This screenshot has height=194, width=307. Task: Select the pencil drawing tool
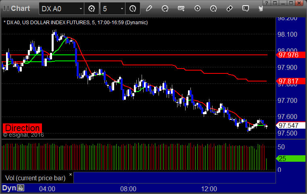tap(149, 8)
